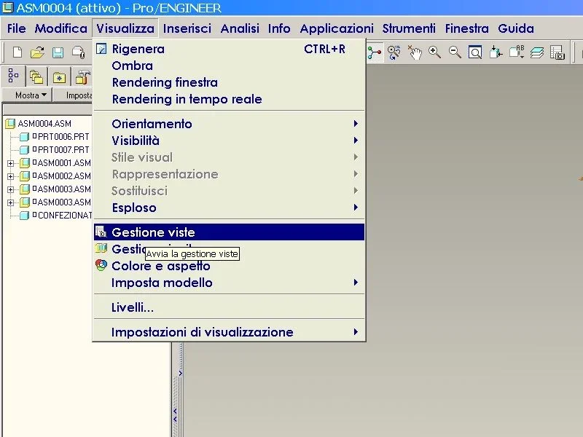
Task: Expand the Esploso submenu
Action: [x=229, y=208]
